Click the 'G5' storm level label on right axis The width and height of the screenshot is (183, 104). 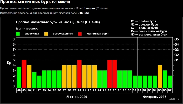(176, 39)
